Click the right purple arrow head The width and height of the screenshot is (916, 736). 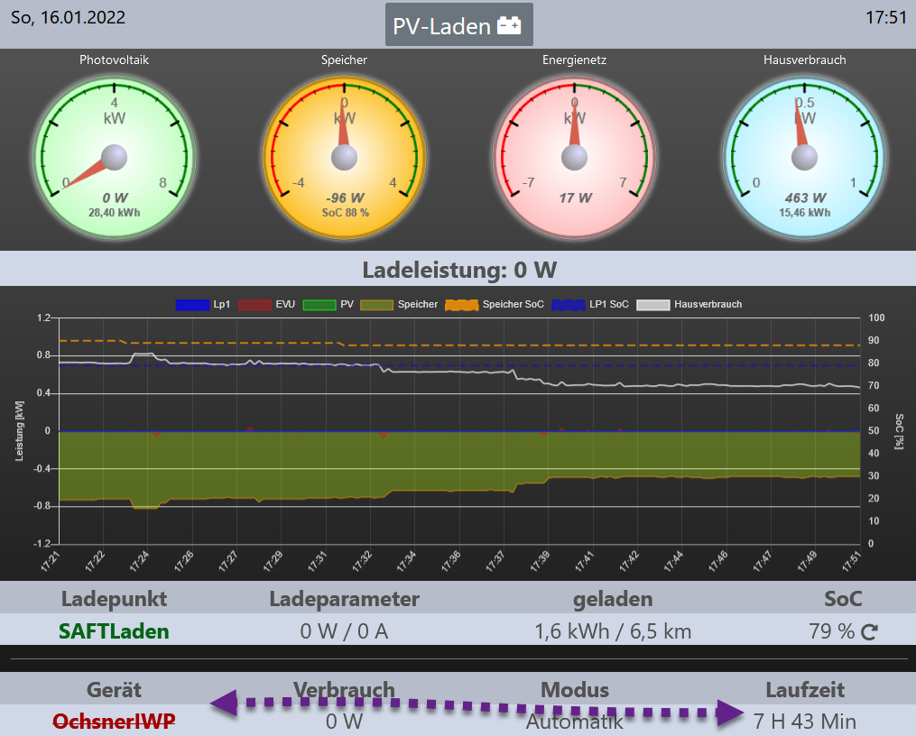[x=729, y=713]
